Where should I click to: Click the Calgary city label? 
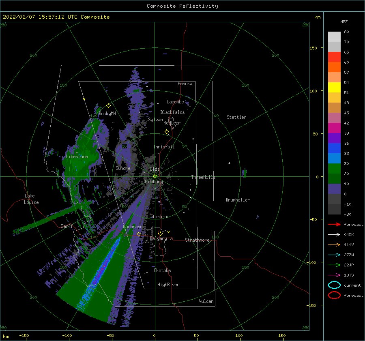[x=158, y=238]
